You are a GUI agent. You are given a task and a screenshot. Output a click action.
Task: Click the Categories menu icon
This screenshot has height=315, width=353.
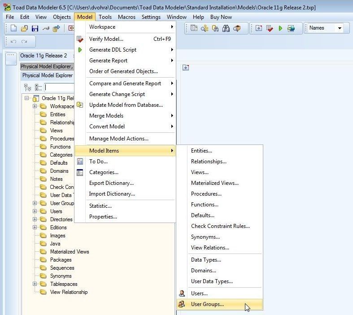(x=80, y=172)
